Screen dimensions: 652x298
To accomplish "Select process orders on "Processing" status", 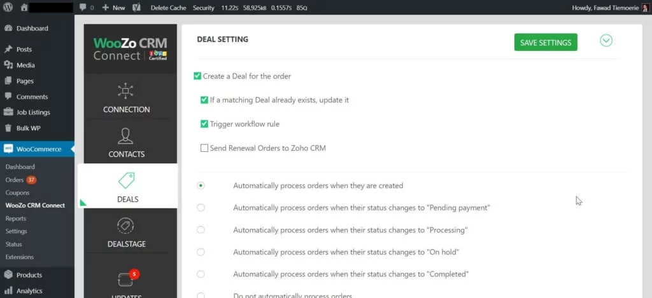I will (201, 229).
